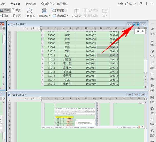156x142 pixels.
Task: Click the 分享 button in title bar
Action: click(x=120, y=4)
